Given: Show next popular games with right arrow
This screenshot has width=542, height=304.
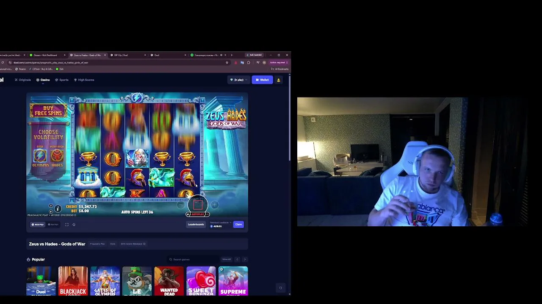Looking at the screenshot, I should [245, 259].
